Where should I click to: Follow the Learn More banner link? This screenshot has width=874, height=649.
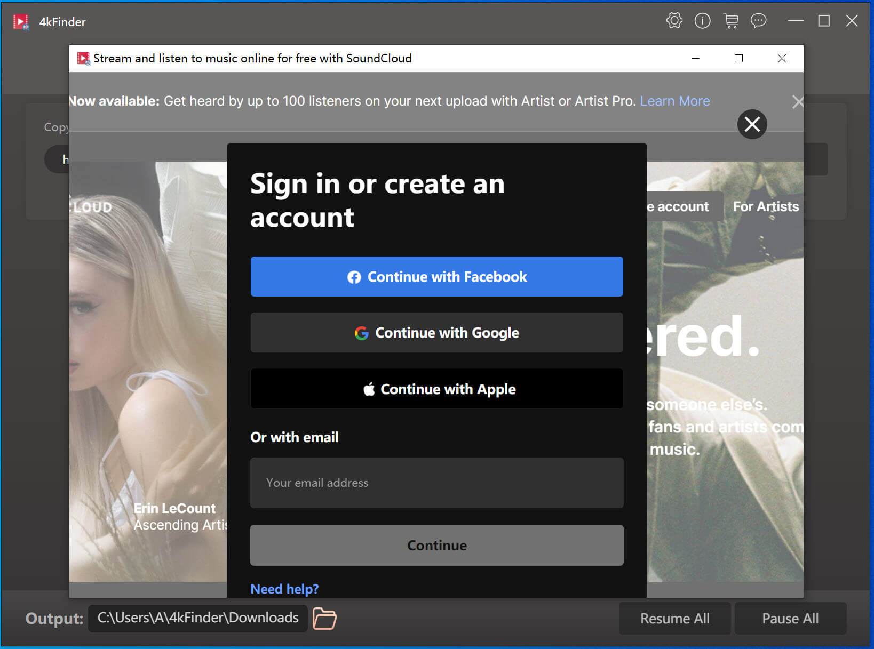[x=674, y=101]
